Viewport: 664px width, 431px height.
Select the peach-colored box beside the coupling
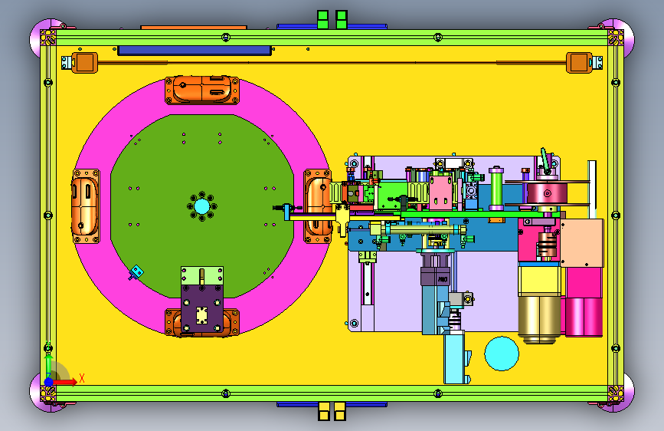582,243
